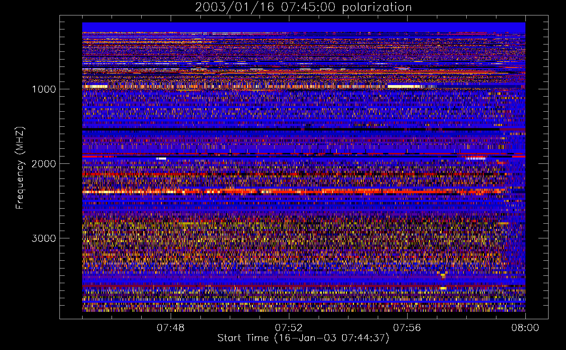Image resolution: width=566 pixels, height=350 pixels.
Task: Click the "07:52" time tick label
Action: click(x=289, y=328)
